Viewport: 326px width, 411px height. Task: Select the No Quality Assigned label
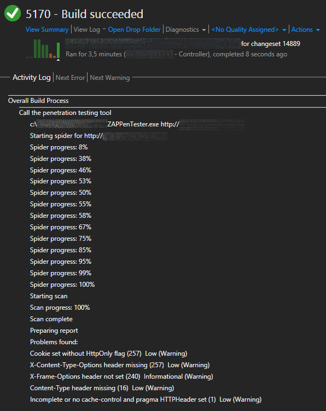pos(245,30)
